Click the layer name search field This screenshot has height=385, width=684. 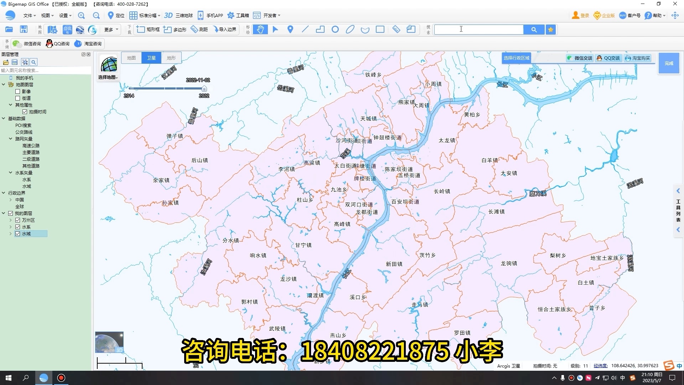(46, 71)
